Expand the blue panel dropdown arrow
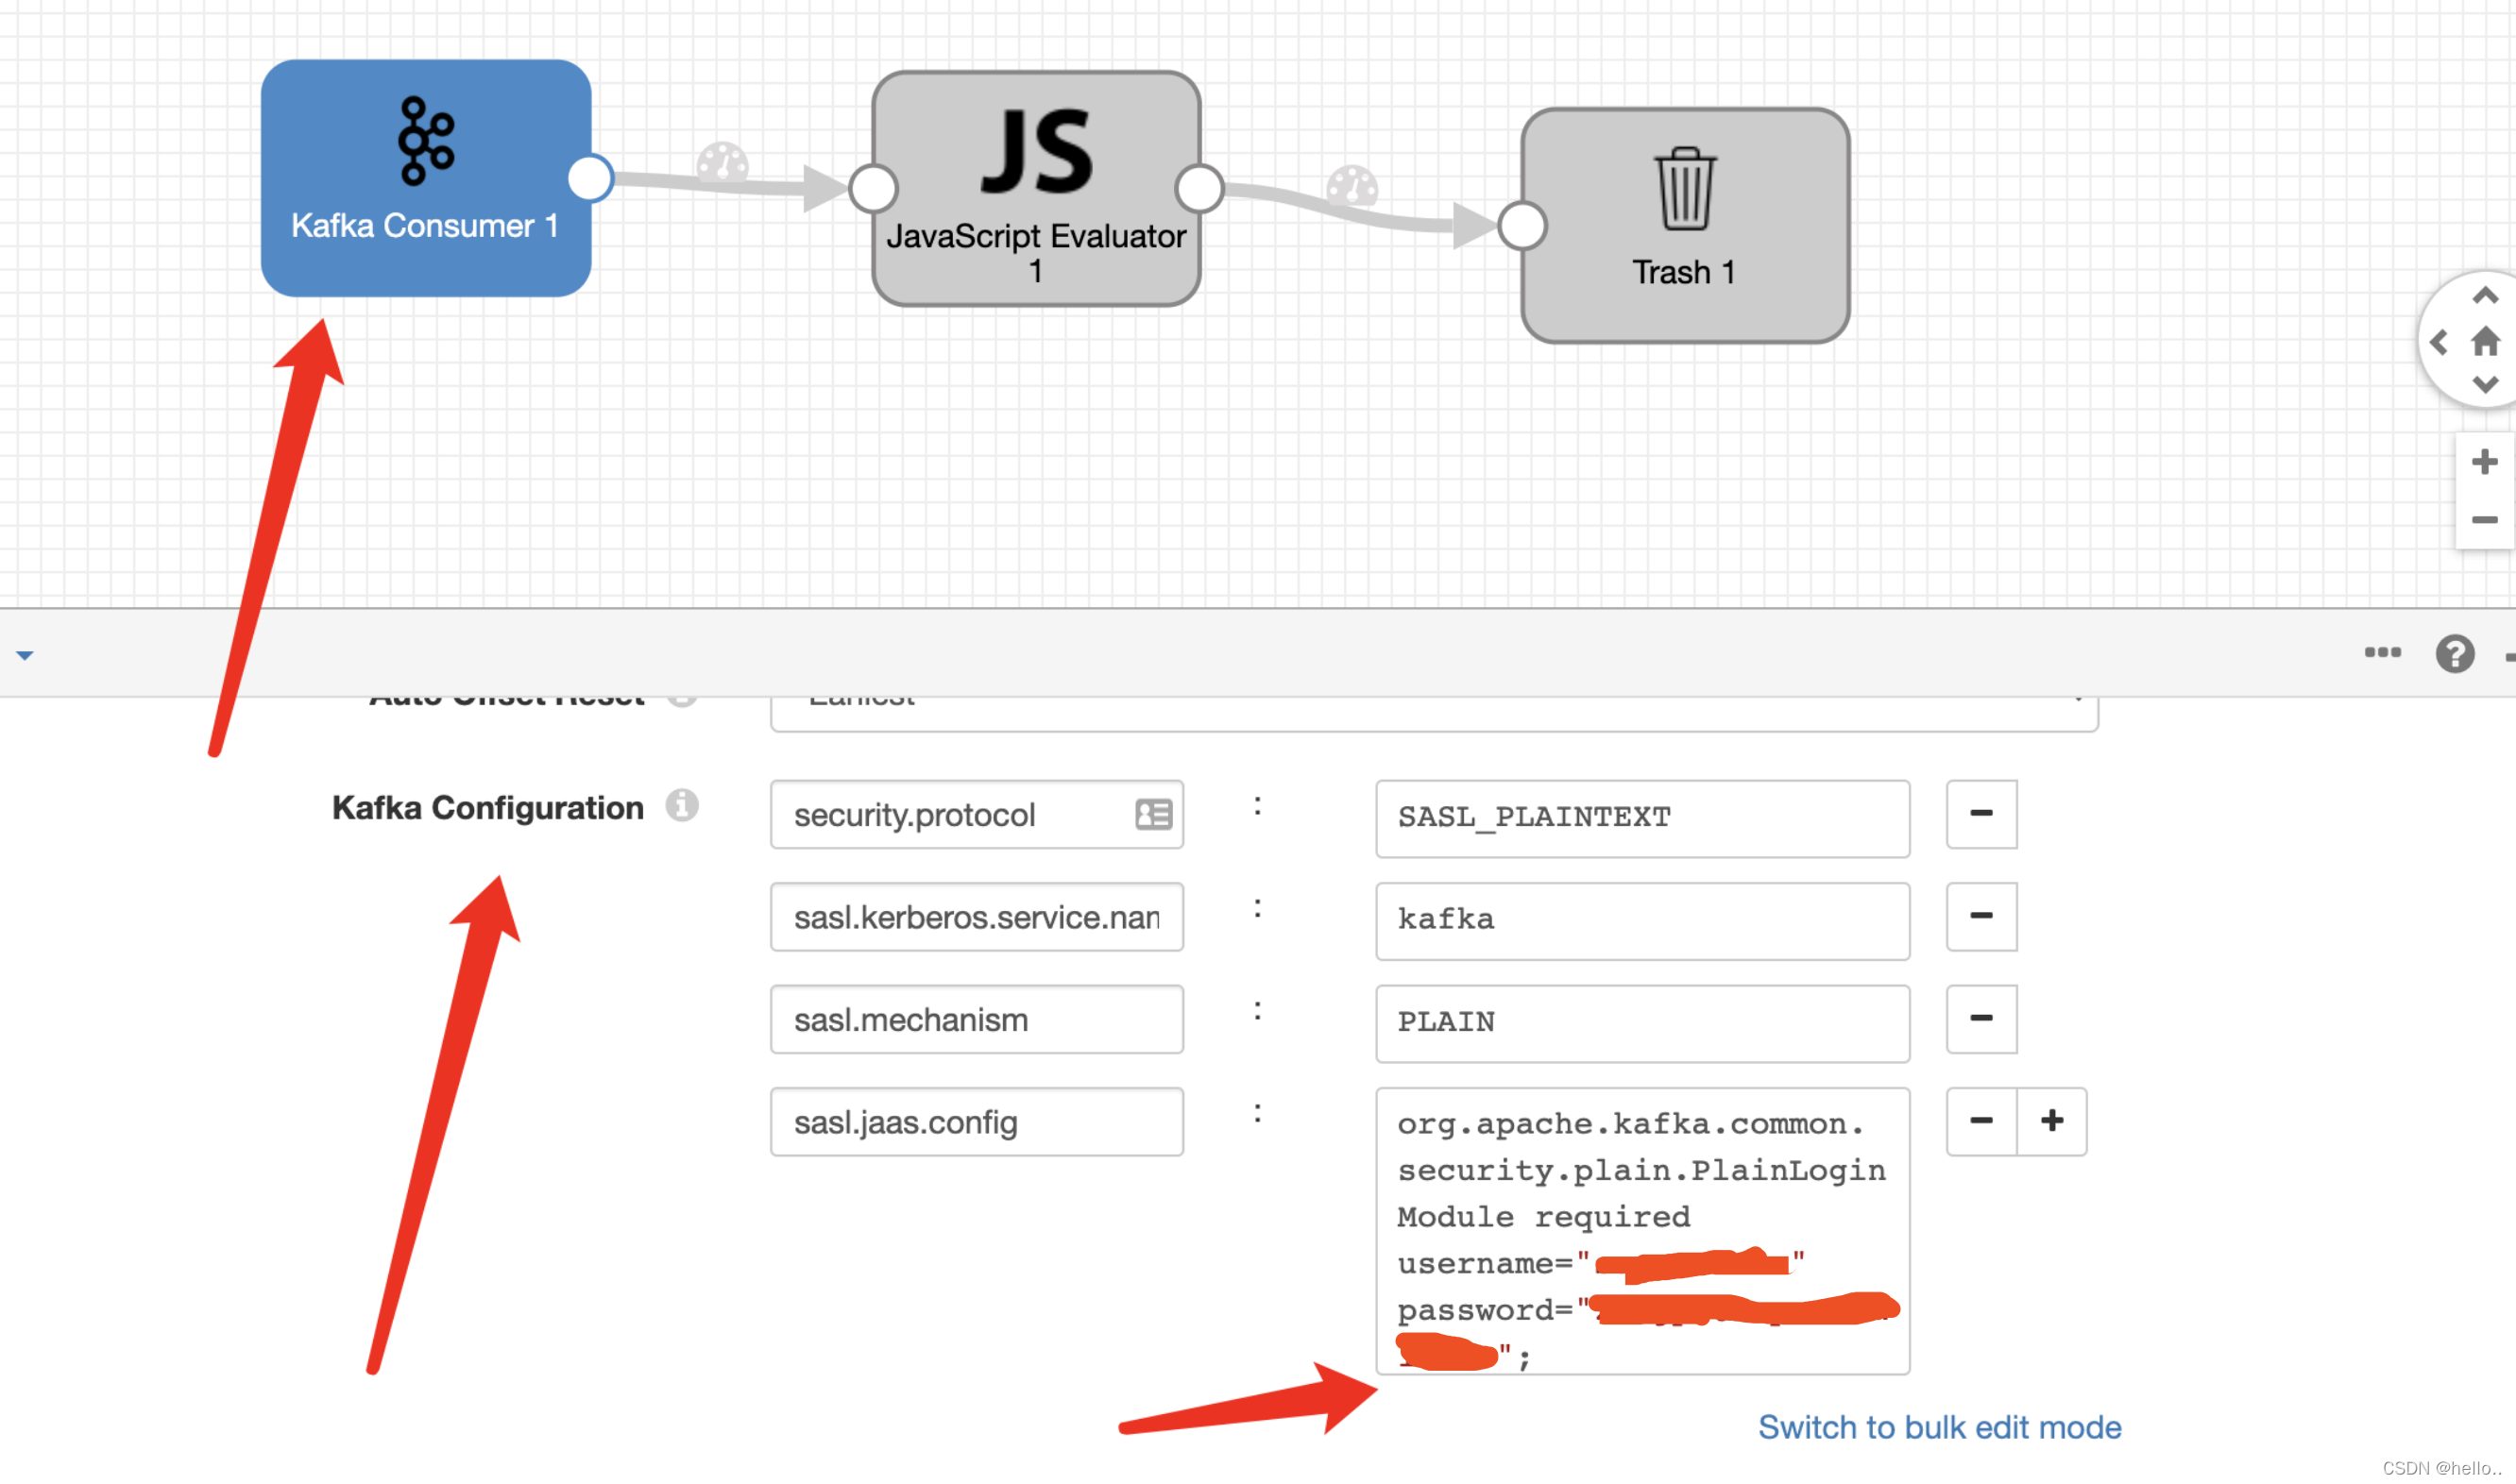 pos(25,656)
